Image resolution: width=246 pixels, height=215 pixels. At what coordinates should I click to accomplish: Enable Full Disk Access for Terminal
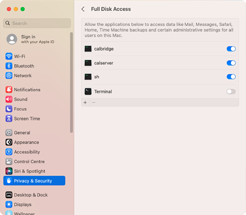(231, 91)
